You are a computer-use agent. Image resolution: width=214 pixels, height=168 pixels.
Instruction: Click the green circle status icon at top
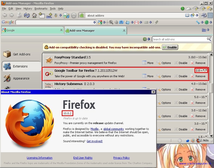(182, 9)
